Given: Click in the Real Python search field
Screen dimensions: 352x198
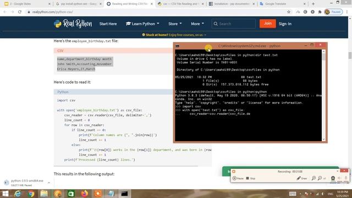Looking at the screenshot, I should click(x=233, y=24).
